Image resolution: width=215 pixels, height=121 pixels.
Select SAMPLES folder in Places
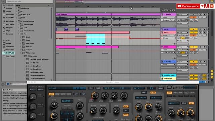8,53
